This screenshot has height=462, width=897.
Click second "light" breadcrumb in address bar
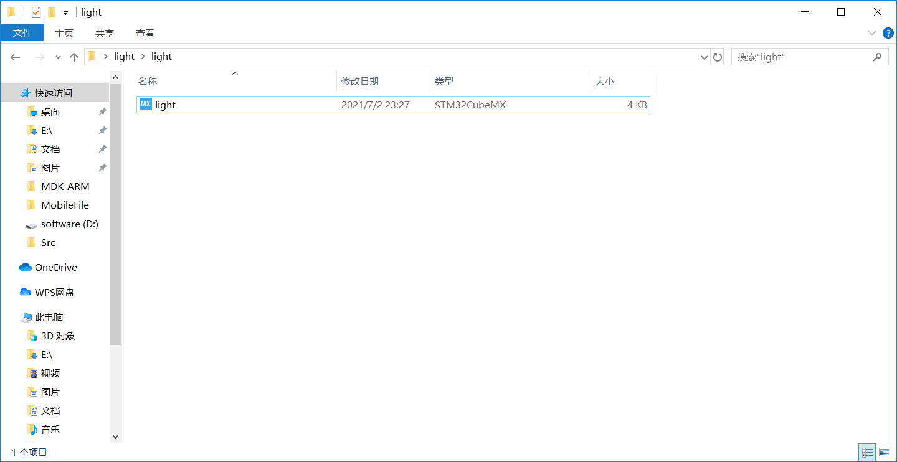(x=161, y=57)
